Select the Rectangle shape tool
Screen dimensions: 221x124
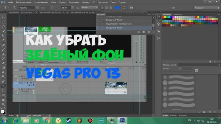click(x=3, y=95)
